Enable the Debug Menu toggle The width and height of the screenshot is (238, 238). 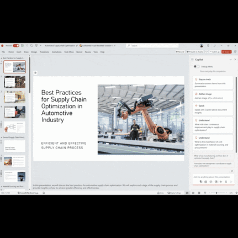point(197,66)
